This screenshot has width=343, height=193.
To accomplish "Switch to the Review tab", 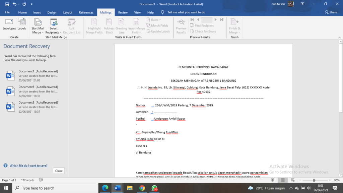I will pos(123,12).
